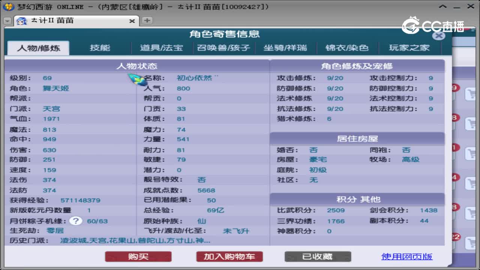
Task: Click the level value 69
Action: [x=47, y=78]
